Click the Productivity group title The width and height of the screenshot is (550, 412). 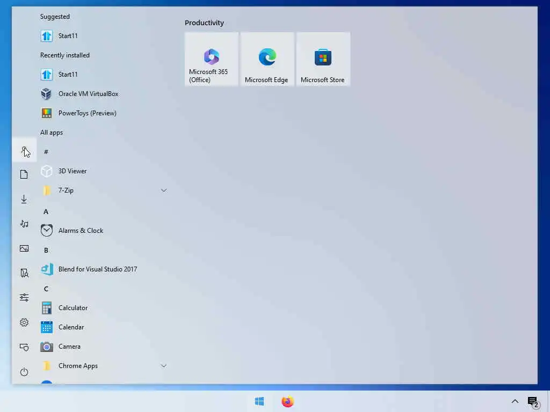click(204, 23)
